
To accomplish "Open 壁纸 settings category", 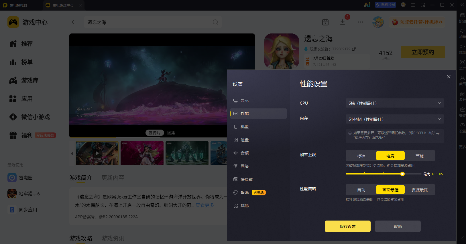I will click(258, 193).
